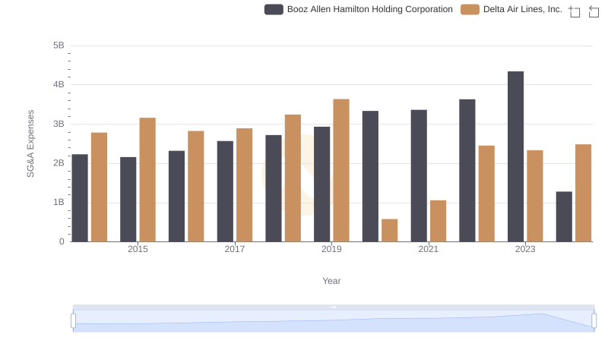
Task: Click the '2021' x-axis label
Action: click(x=429, y=249)
